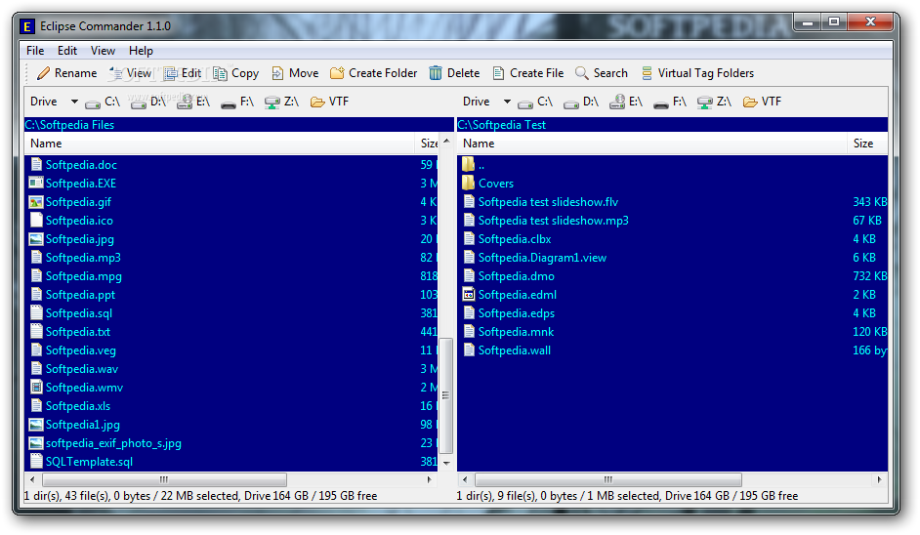The height and width of the screenshot is (535, 920).
Task: Click right pane horizontal scrollbar thumb
Action: [x=608, y=479]
